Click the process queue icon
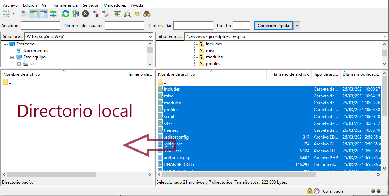 (75, 14)
